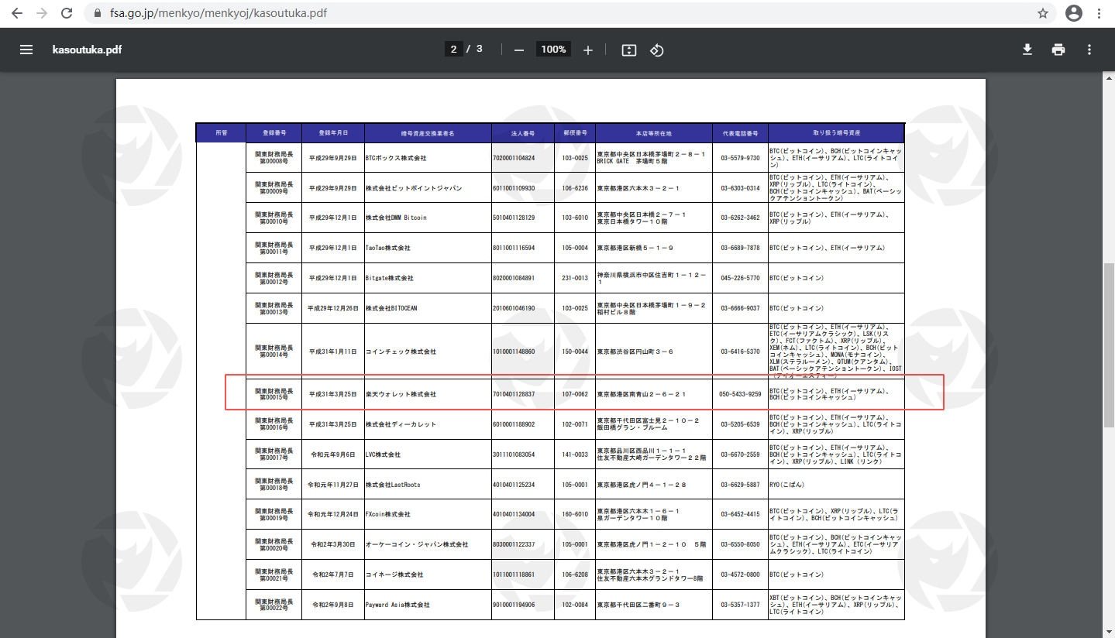This screenshot has height=638, width=1115.
Task: Click the vertical scrollbar thumb
Action: [x=1109, y=345]
